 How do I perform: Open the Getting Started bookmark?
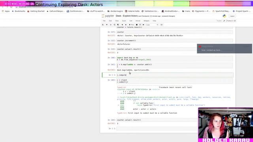click(36, 11)
